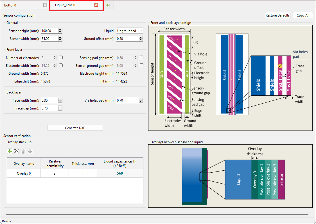Toggle Sensor-ground gap checkbox

[142, 65]
